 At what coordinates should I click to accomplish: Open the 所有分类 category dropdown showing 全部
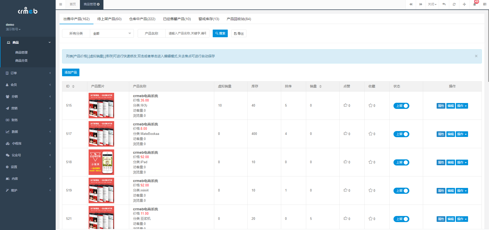tap(112, 34)
